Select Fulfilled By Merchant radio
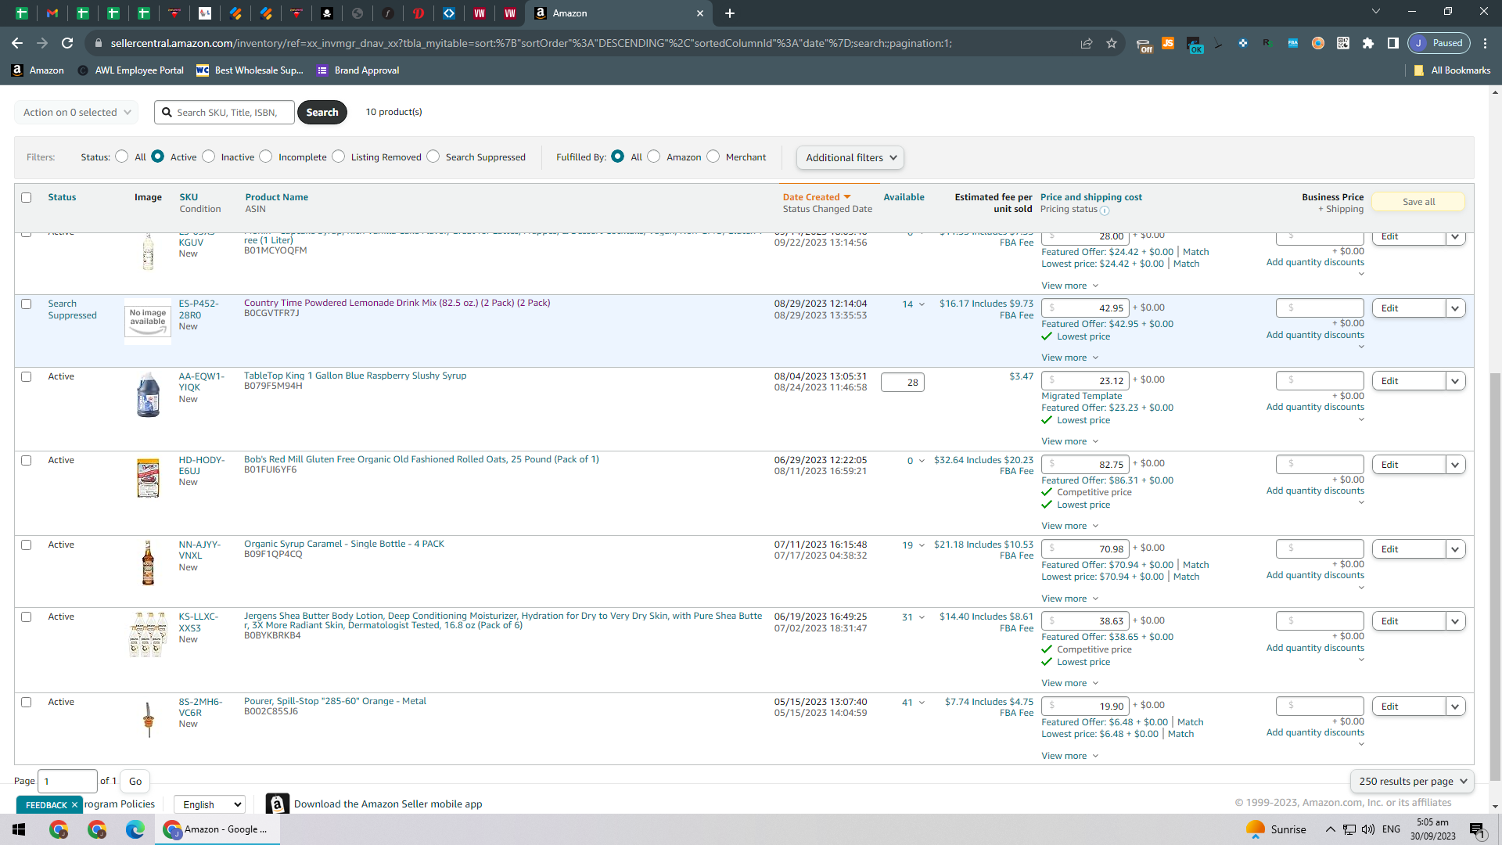This screenshot has height=845, width=1502. coord(713,156)
